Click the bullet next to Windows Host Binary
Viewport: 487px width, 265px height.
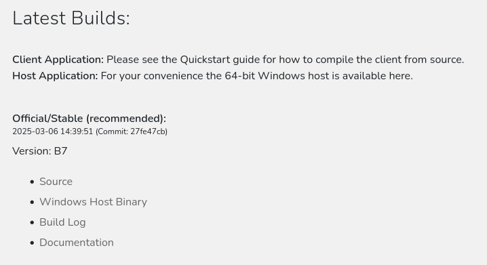point(32,203)
